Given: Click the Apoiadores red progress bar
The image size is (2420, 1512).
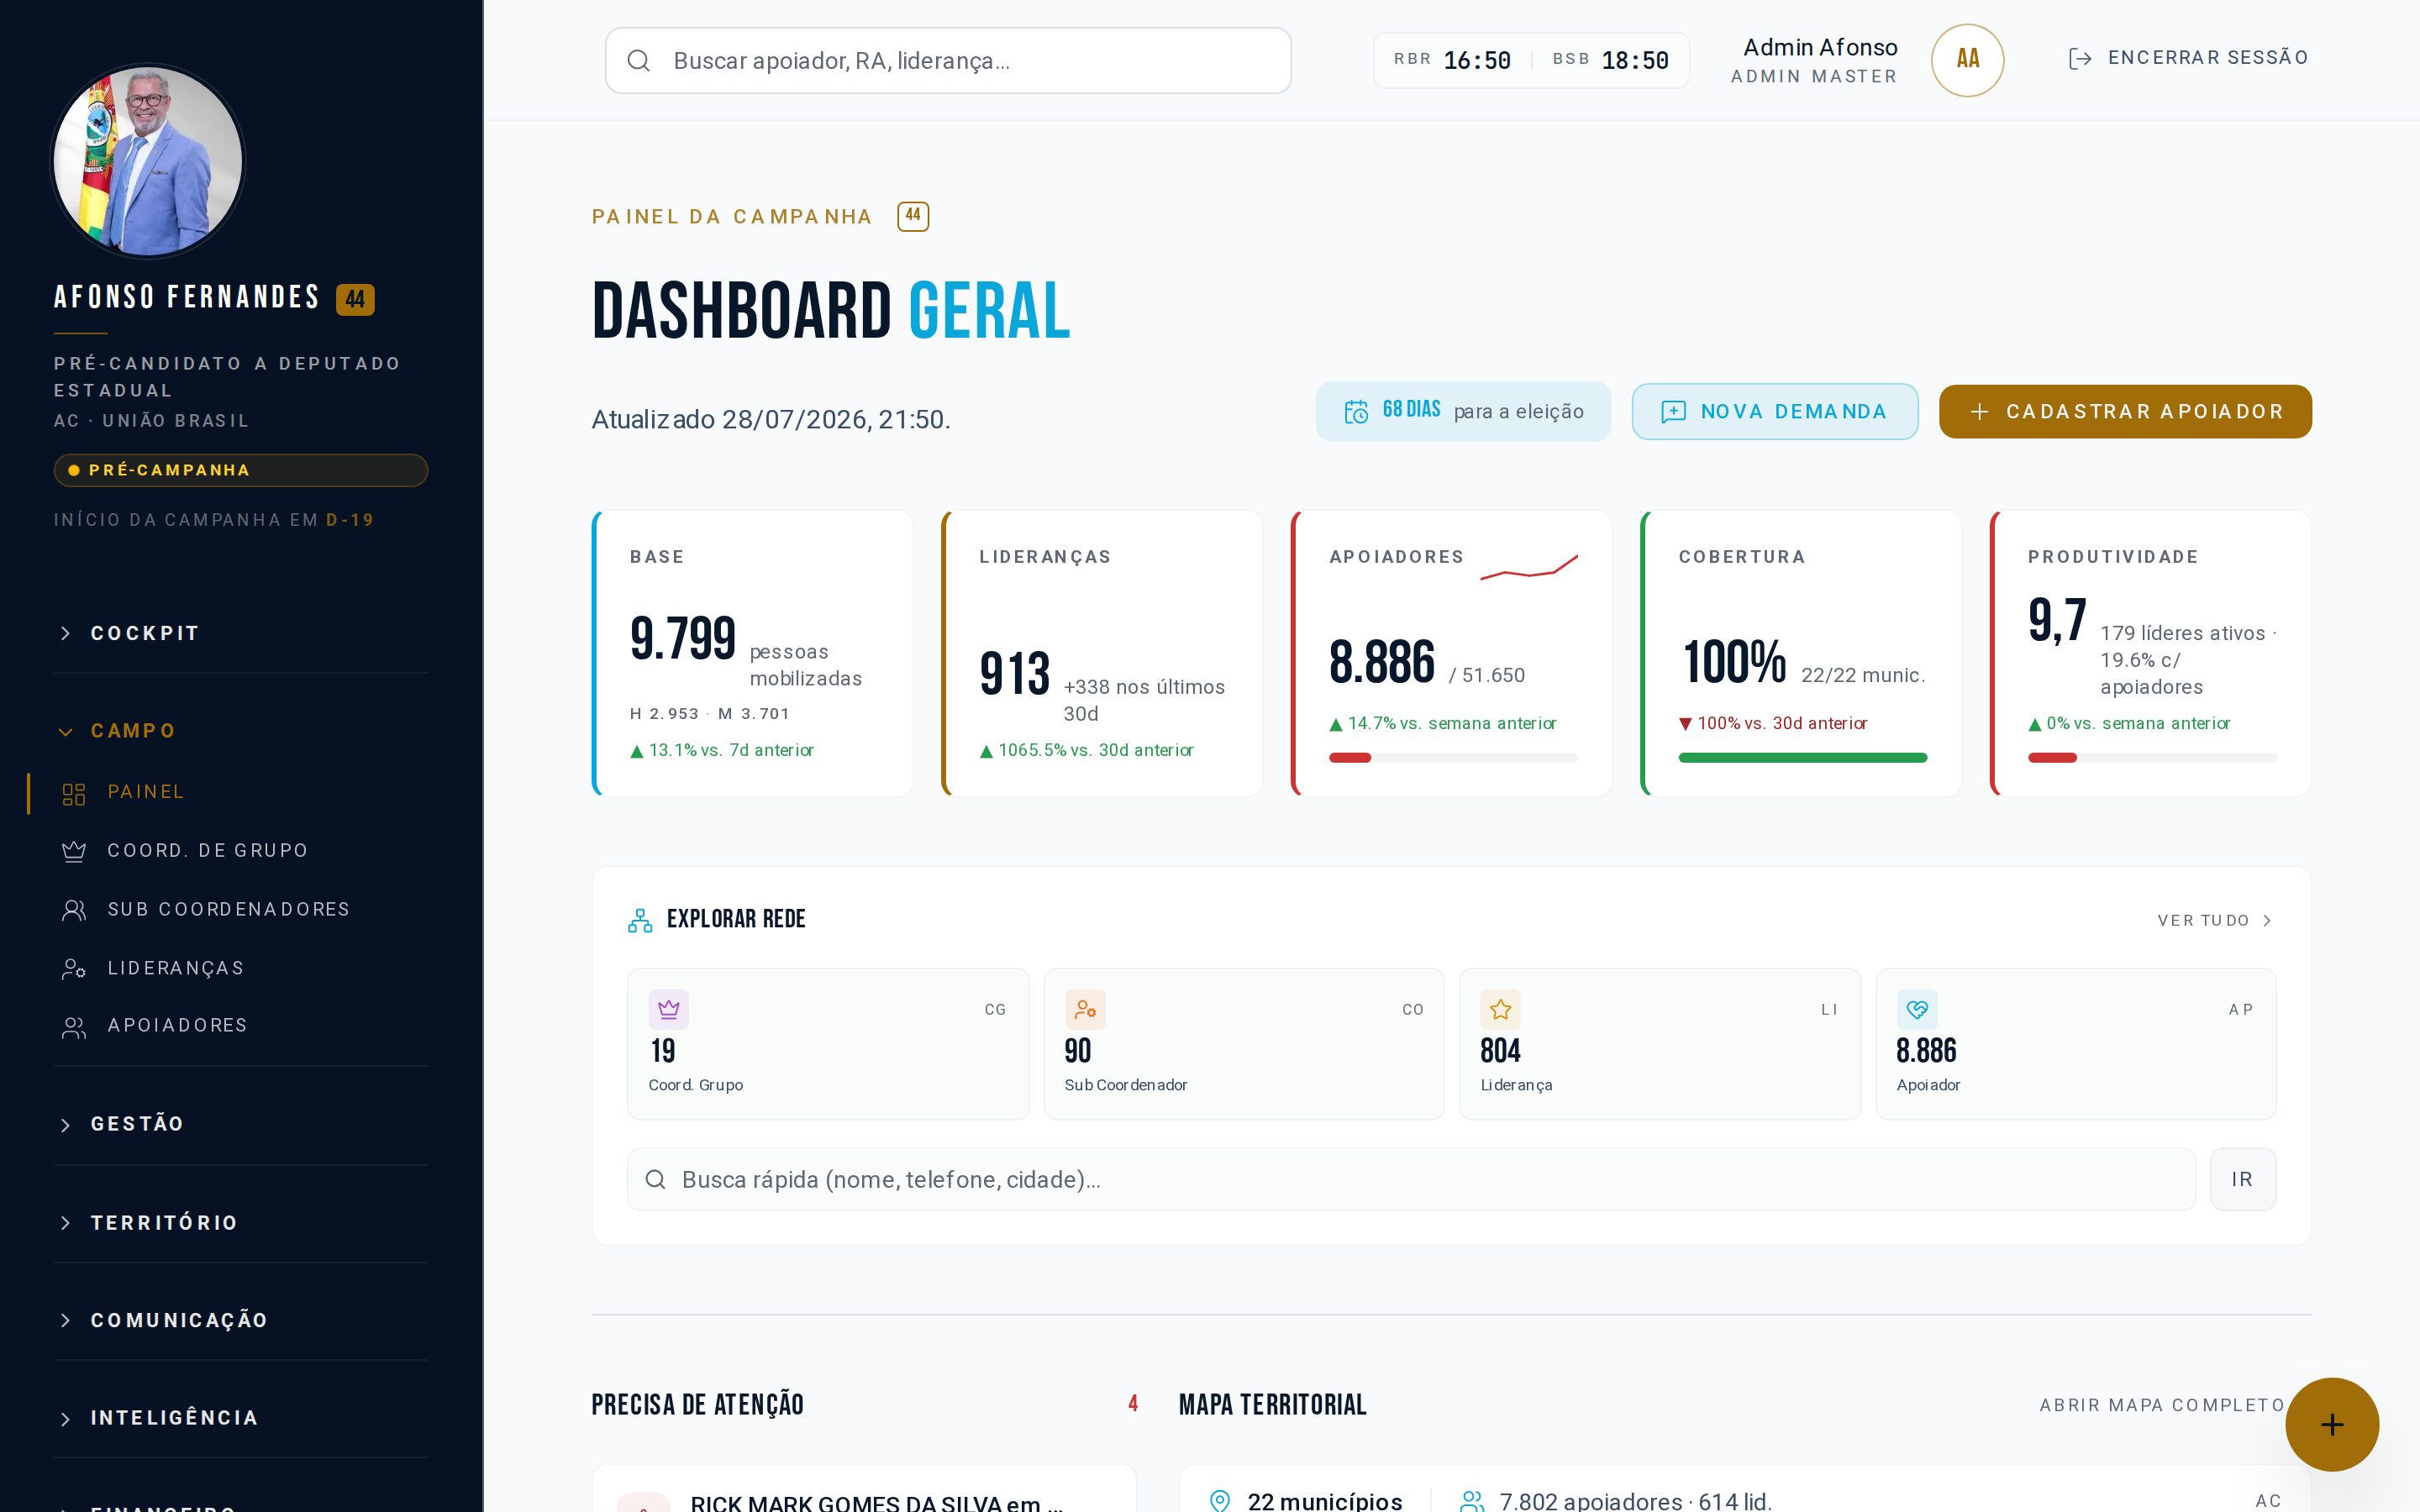Looking at the screenshot, I should (1453, 758).
